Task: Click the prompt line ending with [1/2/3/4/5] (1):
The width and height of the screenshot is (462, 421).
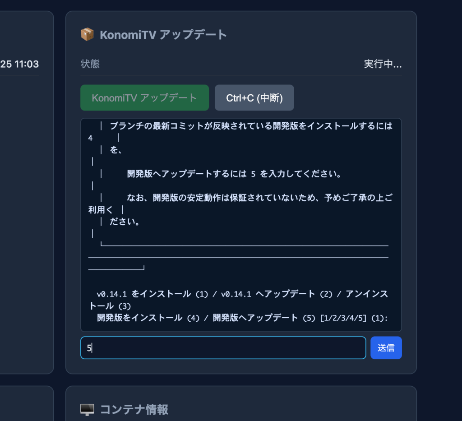Action: (242, 318)
